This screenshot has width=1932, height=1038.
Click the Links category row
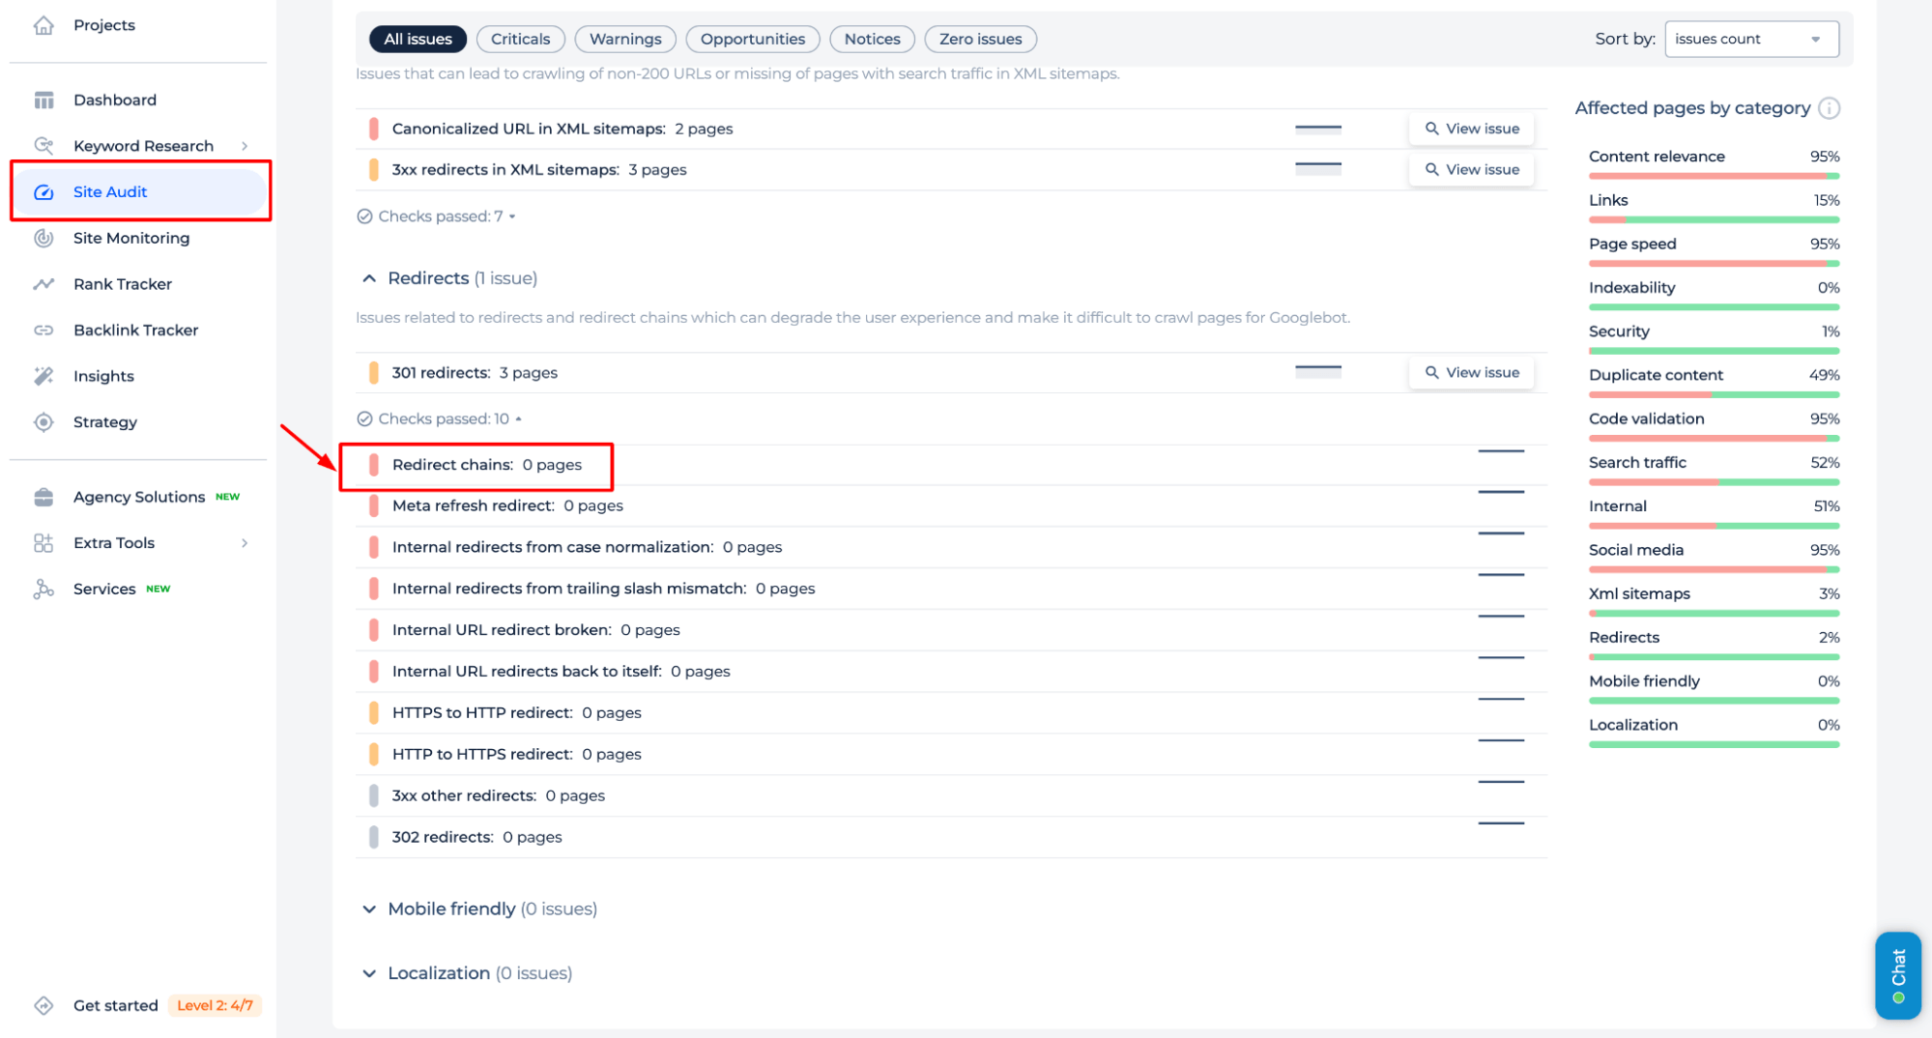pos(1714,207)
